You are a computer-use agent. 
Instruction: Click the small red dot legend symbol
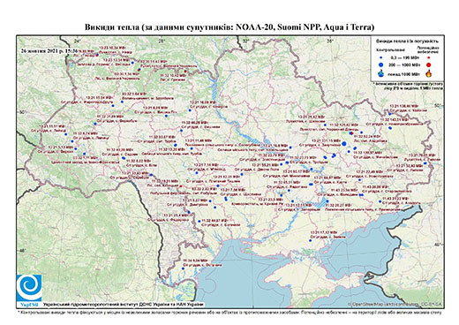click(x=429, y=57)
